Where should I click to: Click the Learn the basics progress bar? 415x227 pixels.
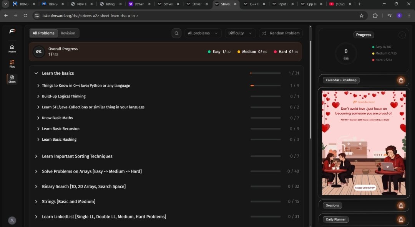(x=266, y=73)
